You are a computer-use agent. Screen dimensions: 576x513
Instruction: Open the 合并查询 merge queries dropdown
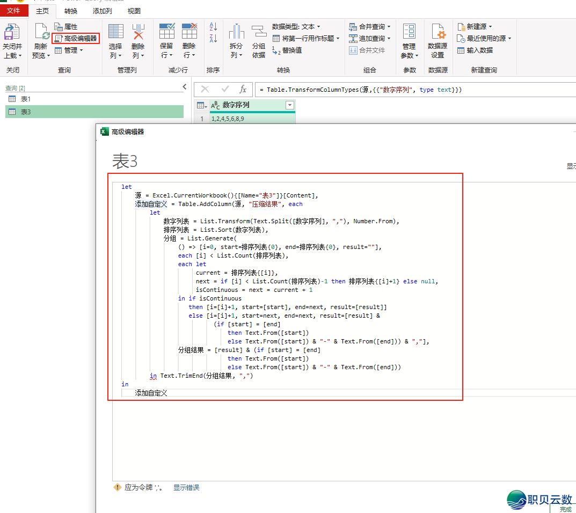(369, 26)
